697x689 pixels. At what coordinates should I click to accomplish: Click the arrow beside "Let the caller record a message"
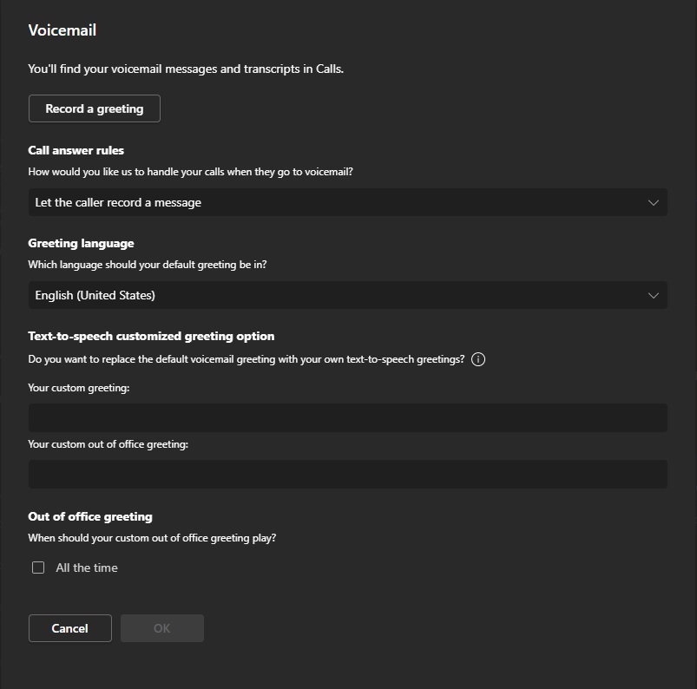click(x=654, y=202)
